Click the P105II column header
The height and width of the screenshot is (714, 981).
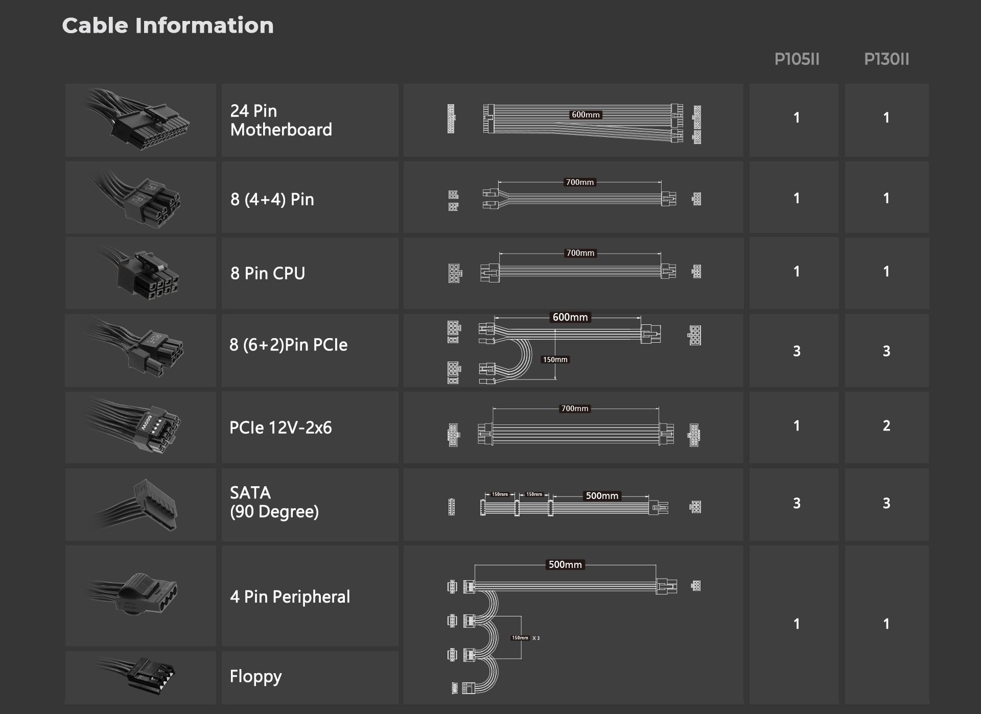797,59
